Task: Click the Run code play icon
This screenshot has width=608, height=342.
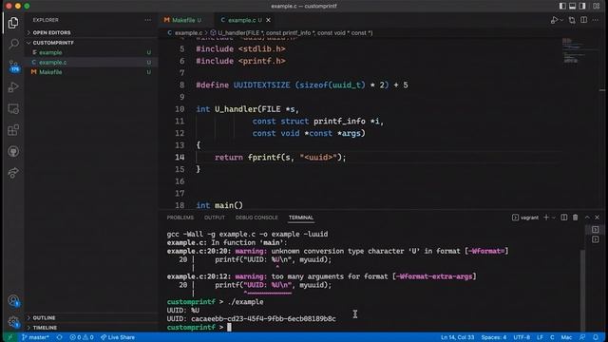Action: [554, 20]
